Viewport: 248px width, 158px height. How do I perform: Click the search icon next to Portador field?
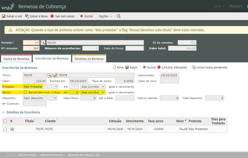(43, 42)
